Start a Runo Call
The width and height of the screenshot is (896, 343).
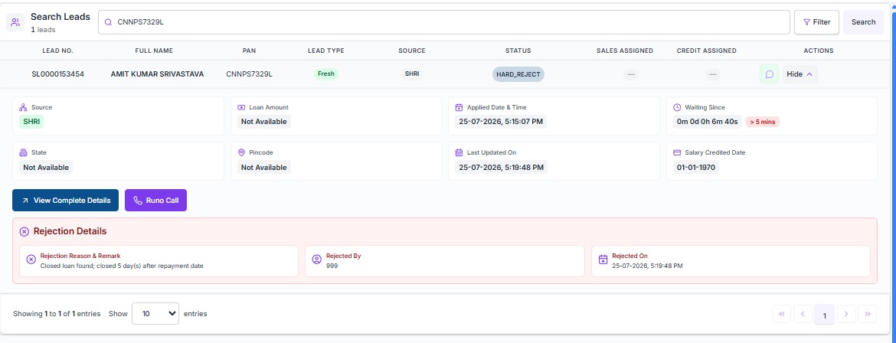pos(156,201)
